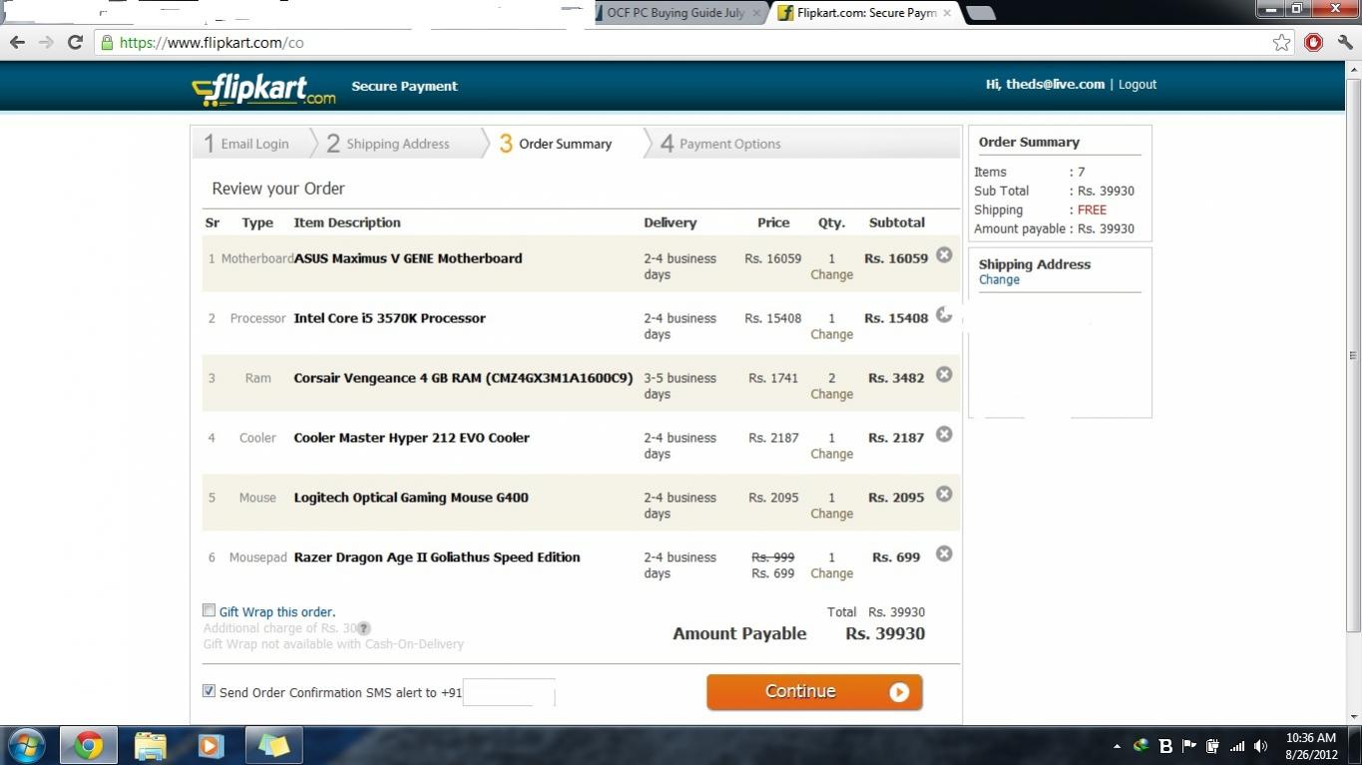Delete Cooler Master Hyper 212 EVO item
The height and width of the screenshot is (765, 1362).
[943, 435]
